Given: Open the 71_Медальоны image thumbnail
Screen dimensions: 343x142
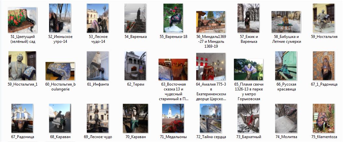Looking at the screenshot, I should (173, 118).
